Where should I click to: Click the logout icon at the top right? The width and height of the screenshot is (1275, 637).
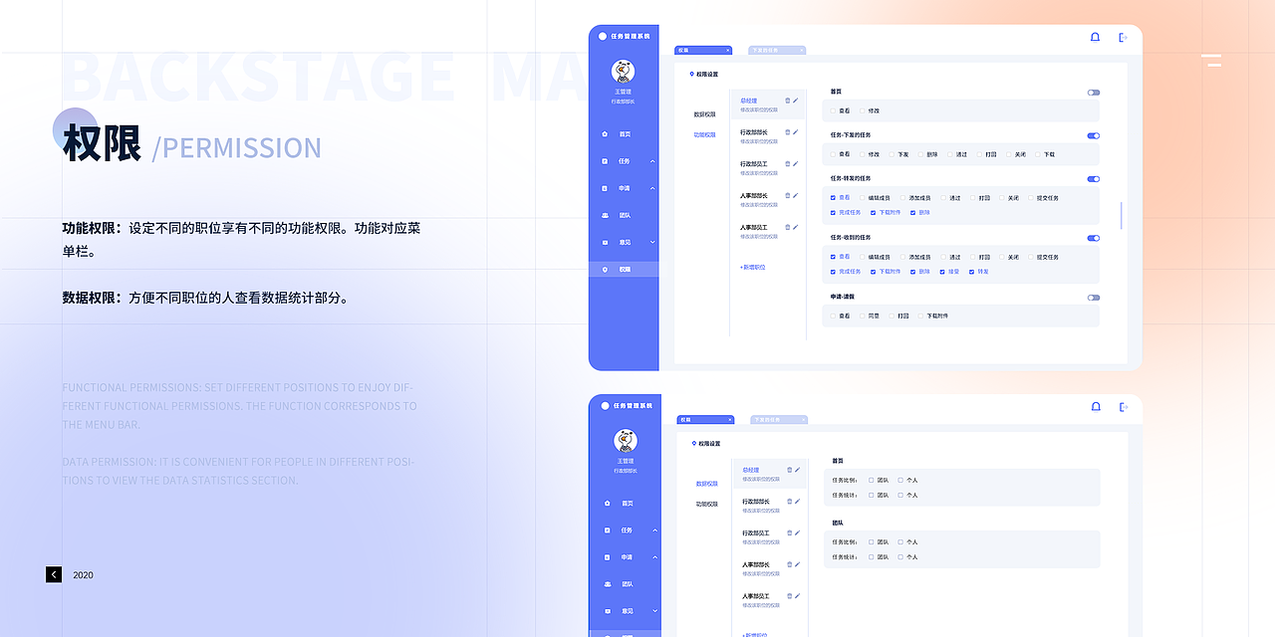click(1124, 37)
